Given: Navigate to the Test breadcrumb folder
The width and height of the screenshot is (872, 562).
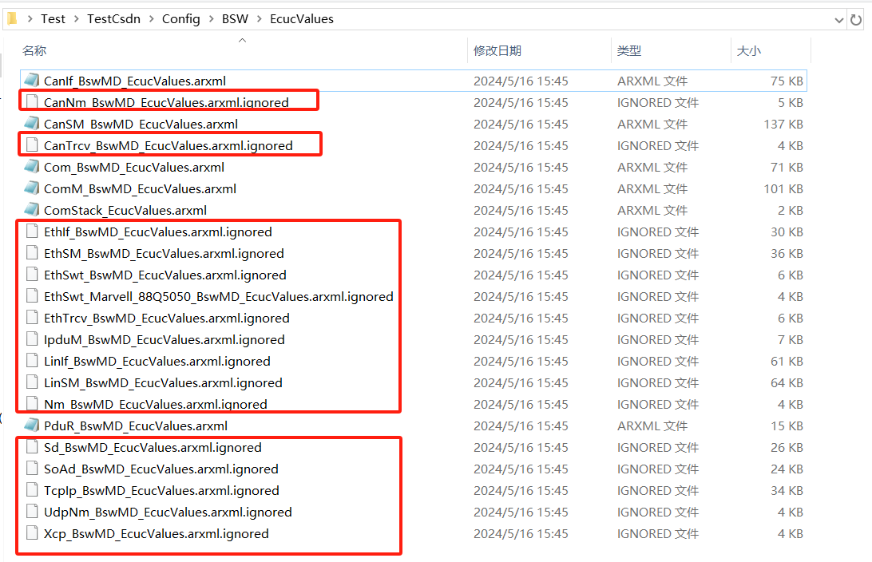Looking at the screenshot, I should pos(53,19).
